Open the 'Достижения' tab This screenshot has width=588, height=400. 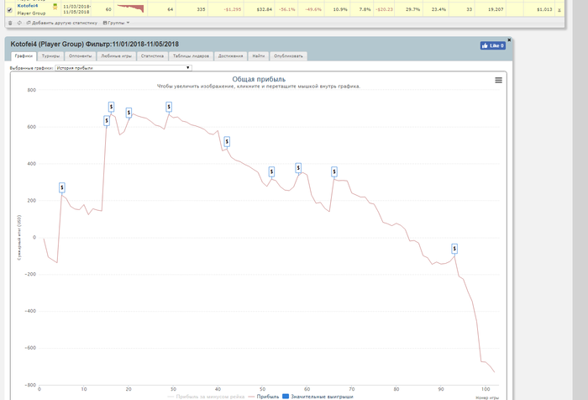point(231,56)
